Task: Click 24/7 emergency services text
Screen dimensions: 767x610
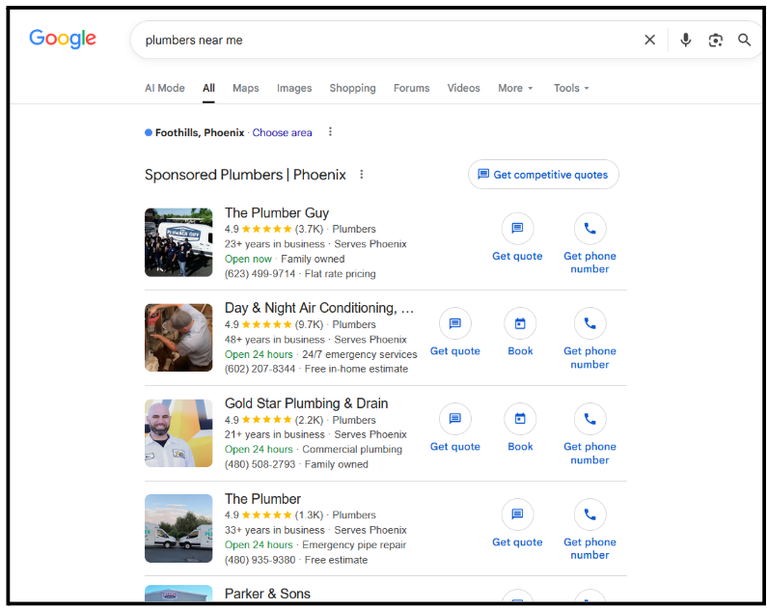Action: pos(360,354)
